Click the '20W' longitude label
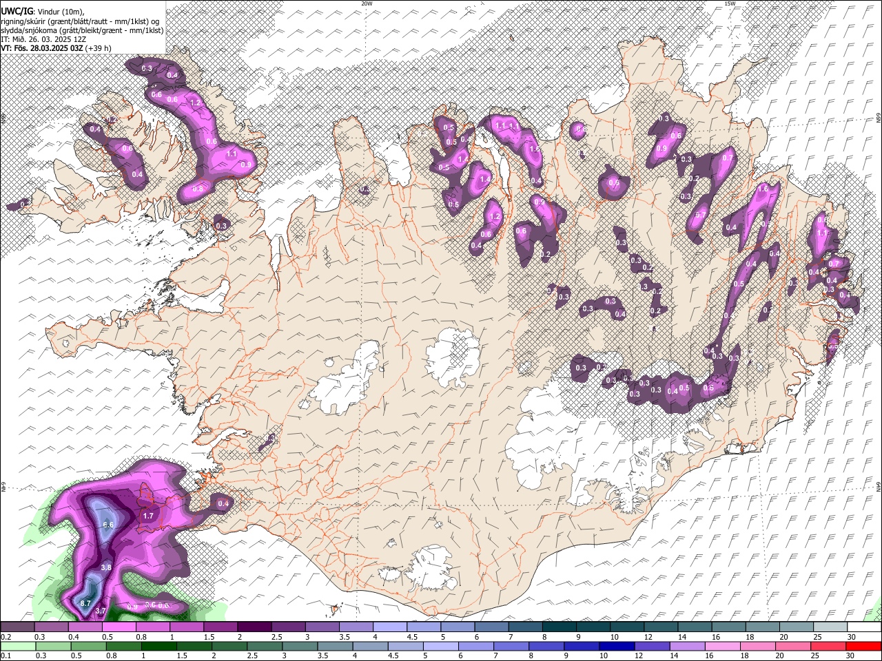The width and height of the screenshot is (882, 661). (x=367, y=3)
